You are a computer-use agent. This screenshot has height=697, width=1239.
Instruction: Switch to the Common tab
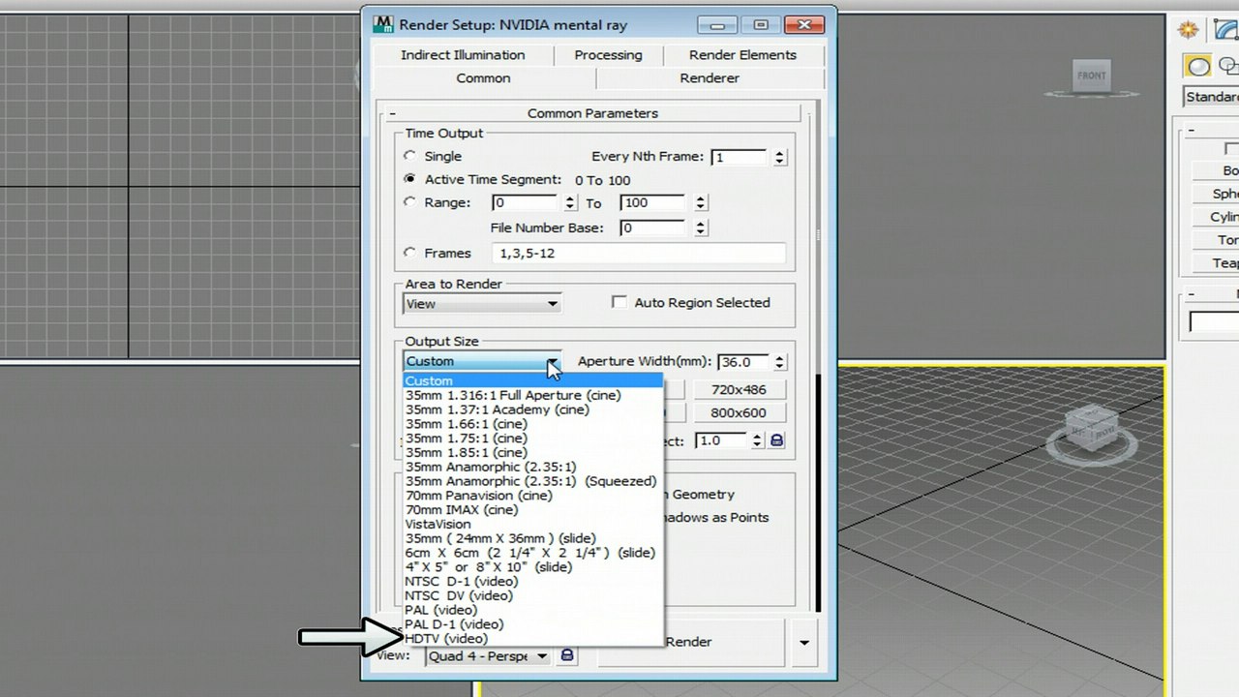483,78
